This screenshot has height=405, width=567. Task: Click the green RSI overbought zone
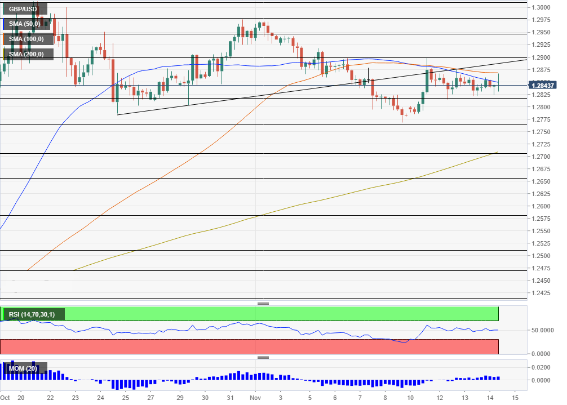(282, 314)
